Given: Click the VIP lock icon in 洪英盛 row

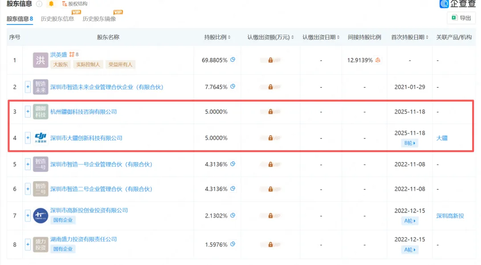Looking at the screenshot, I should click(270, 60).
